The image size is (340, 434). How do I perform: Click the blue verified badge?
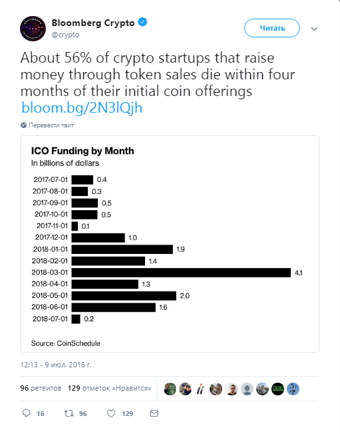tap(142, 22)
